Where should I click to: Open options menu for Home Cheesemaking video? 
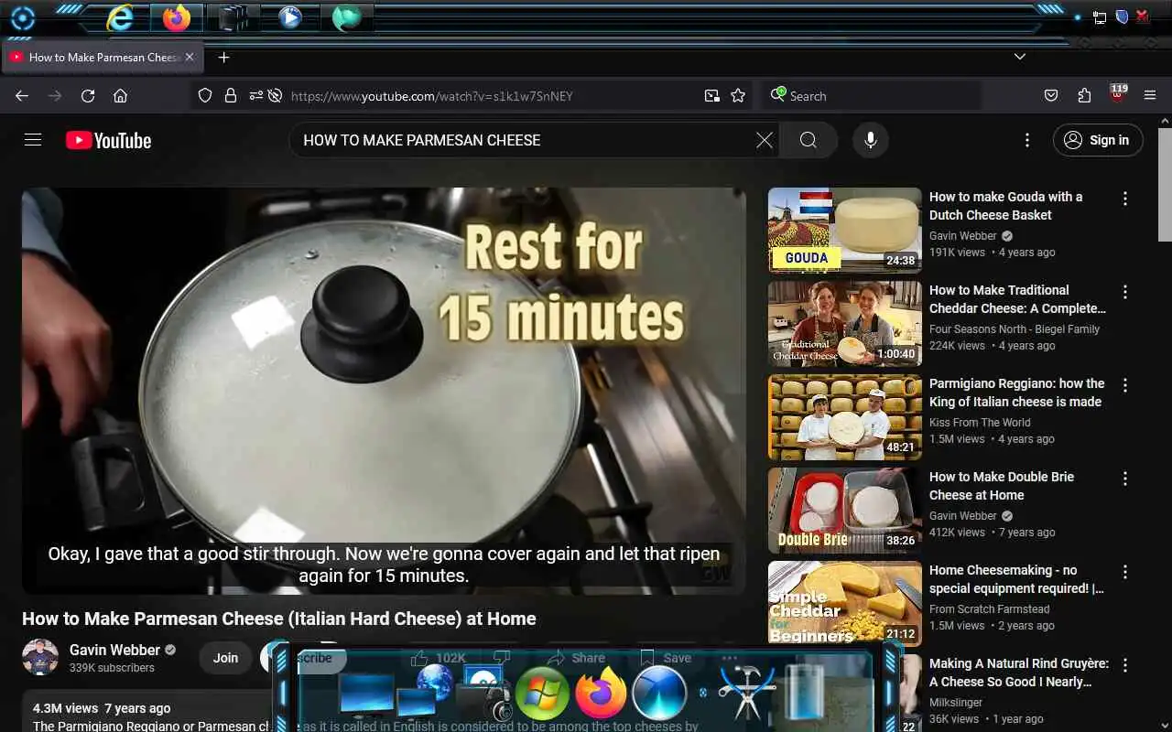pyautogui.click(x=1125, y=572)
